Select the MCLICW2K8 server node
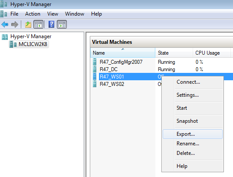This screenshot has width=233, height=177. coord(29,44)
